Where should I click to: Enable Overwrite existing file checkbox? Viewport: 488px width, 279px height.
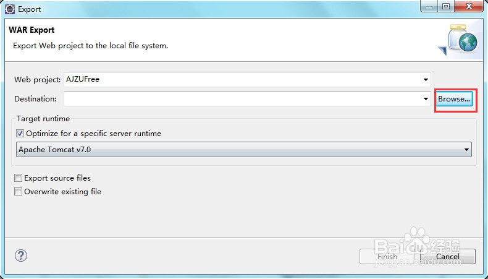[18, 191]
